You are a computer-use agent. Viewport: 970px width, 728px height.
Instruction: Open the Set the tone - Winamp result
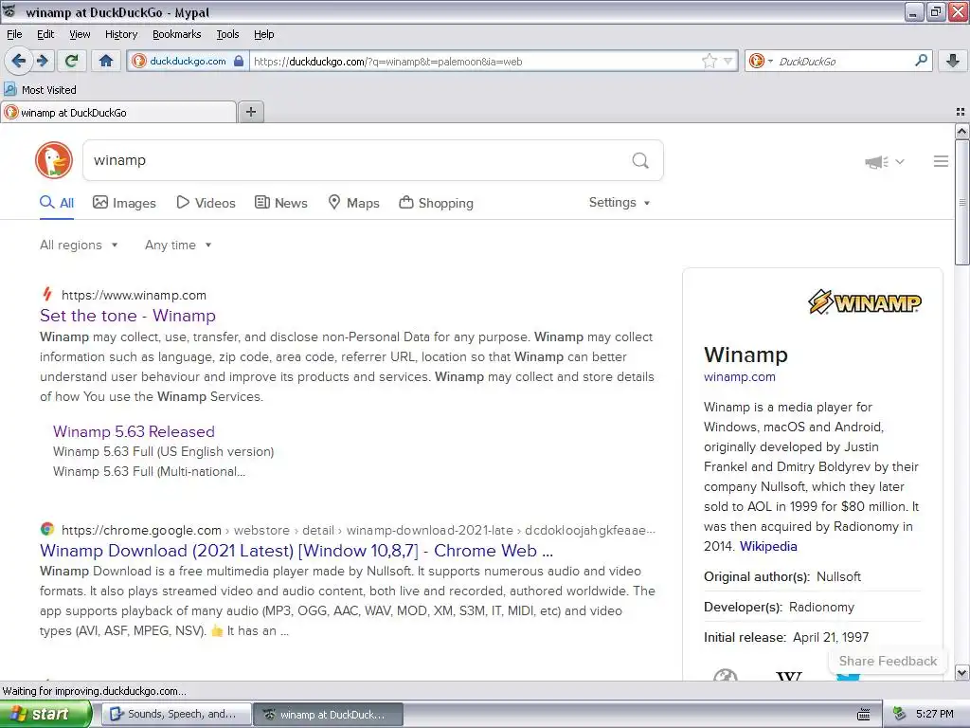[128, 316]
